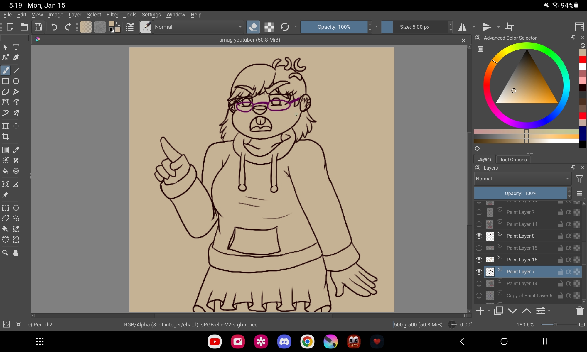Image resolution: width=587 pixels, height=352 pixels.
Task: Open layer blending mode dropdown
Action: [x=522, y=179]
